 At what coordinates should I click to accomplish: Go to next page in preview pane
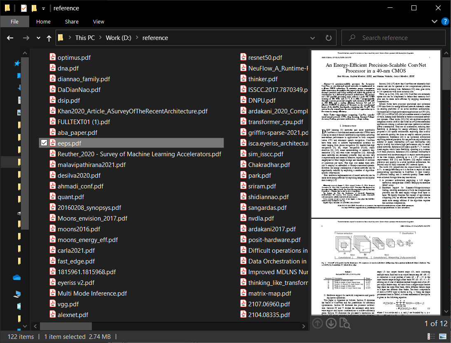pyautogui.click(x=331, y=324)
